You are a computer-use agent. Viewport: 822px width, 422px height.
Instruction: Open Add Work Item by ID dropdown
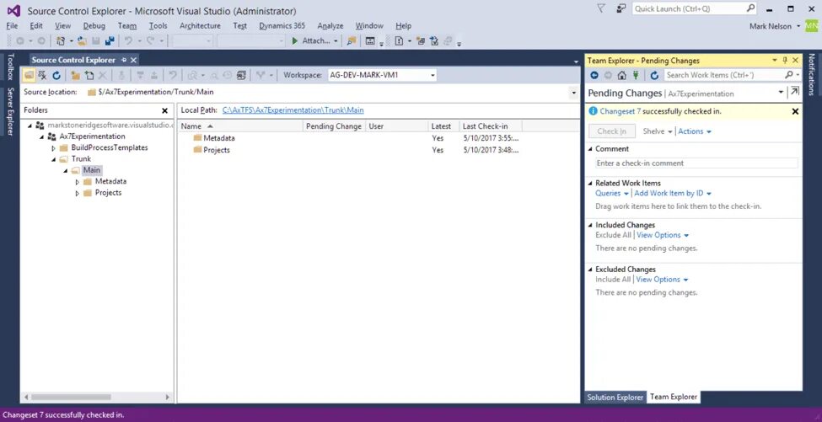(x=673, y=193)
